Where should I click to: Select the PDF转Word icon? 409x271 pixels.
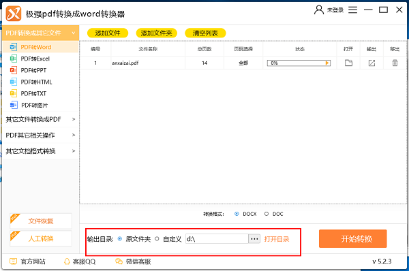(14, 47)
